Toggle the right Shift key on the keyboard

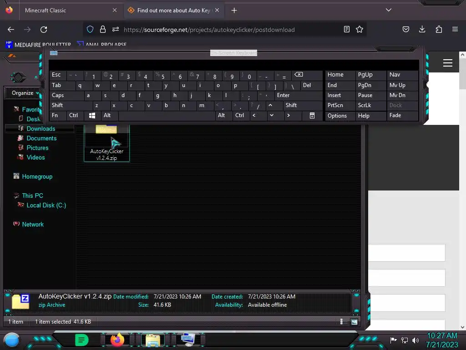303,105
